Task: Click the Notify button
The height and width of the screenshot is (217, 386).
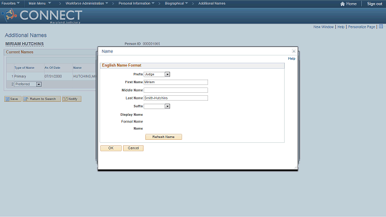Action: [x=72, y=99]
